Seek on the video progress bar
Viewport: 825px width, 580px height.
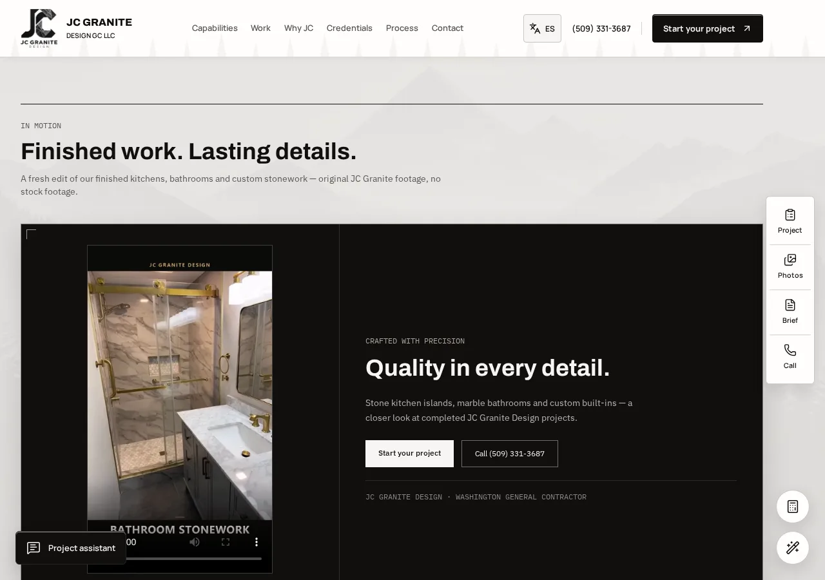pos(193,559)
